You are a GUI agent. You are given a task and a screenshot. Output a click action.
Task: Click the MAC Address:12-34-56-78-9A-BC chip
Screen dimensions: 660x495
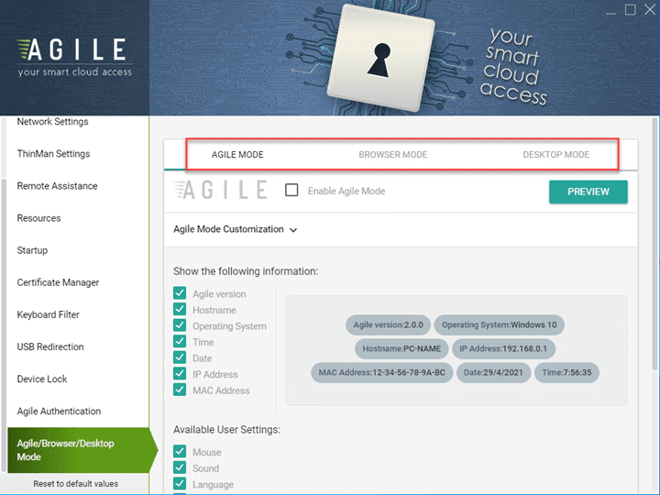[x=381, y=372]
